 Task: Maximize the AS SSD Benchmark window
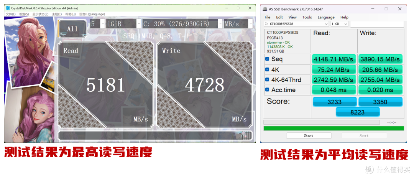point(386,9)
